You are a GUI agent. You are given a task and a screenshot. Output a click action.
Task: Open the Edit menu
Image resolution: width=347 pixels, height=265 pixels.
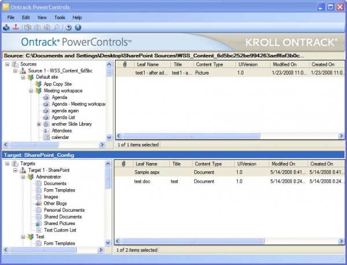[25, 17]
